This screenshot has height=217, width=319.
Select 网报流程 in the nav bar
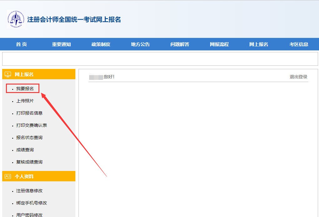click(219, 44)
